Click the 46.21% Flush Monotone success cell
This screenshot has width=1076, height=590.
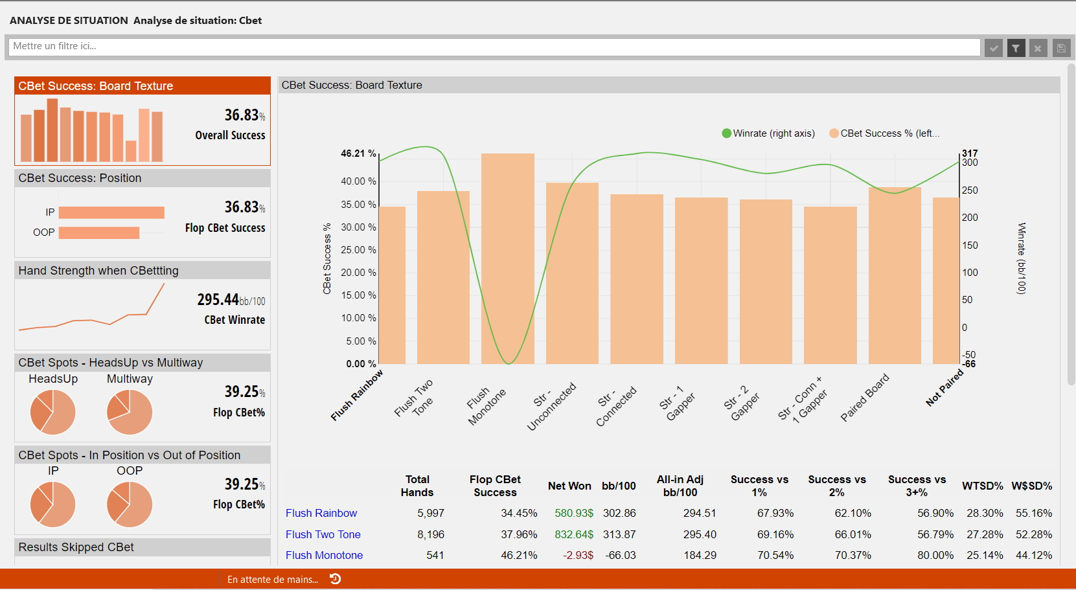coord(519,555)
